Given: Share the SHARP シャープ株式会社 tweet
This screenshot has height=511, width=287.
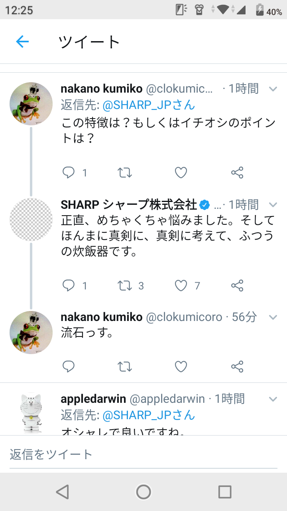Looking at the screenshot, I should coord(237,285).
